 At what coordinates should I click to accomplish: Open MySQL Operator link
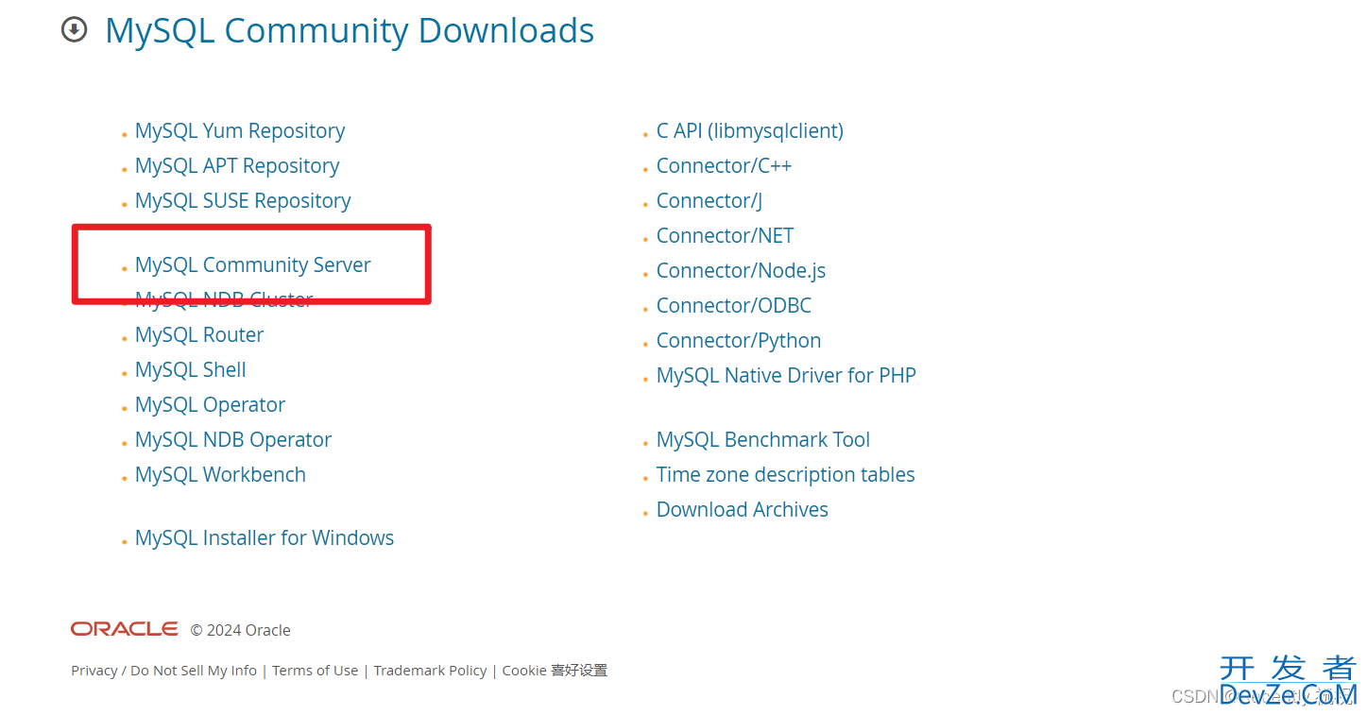point(210,404)
